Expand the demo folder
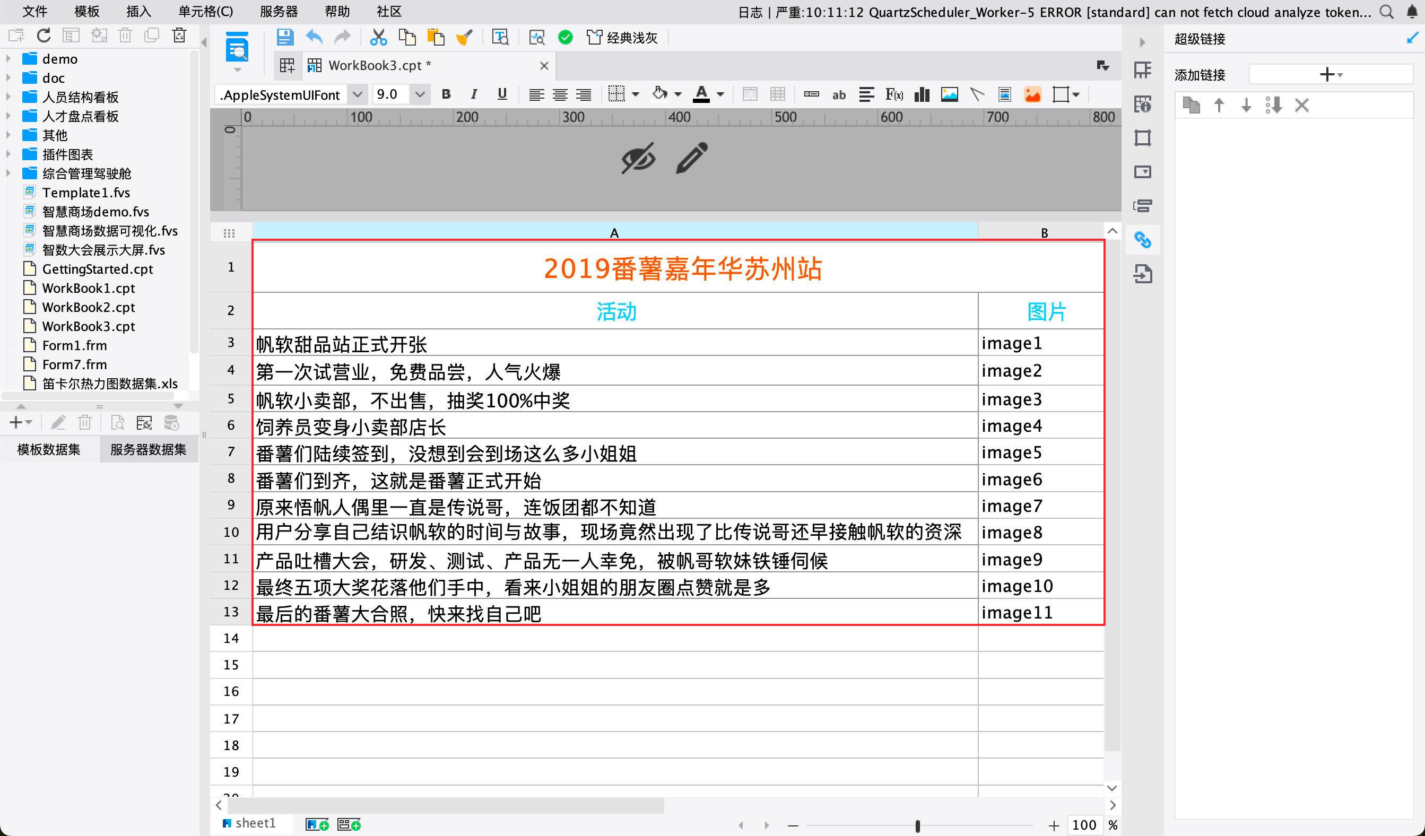The width and height of the screenshot is (1425, 836). coord(8,59)
